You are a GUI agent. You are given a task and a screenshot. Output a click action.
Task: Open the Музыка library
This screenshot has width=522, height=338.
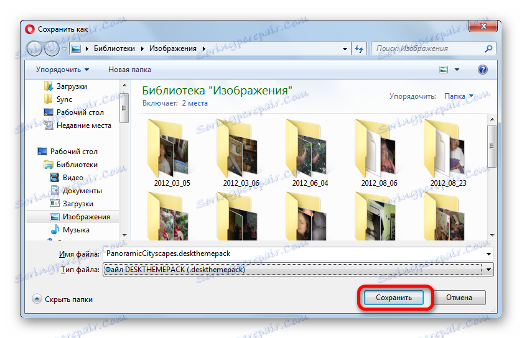[76, 230]
